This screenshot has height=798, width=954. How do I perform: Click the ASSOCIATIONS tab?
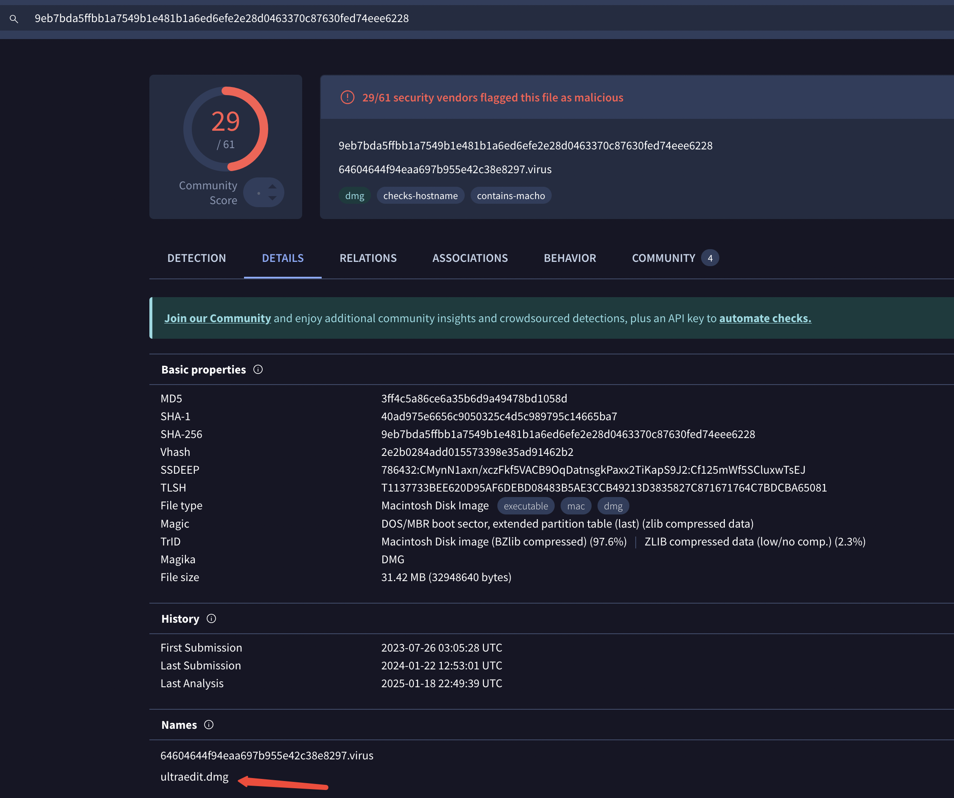point(470,258)
